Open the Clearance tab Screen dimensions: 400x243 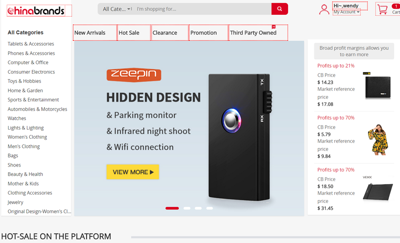coord(165,33)
